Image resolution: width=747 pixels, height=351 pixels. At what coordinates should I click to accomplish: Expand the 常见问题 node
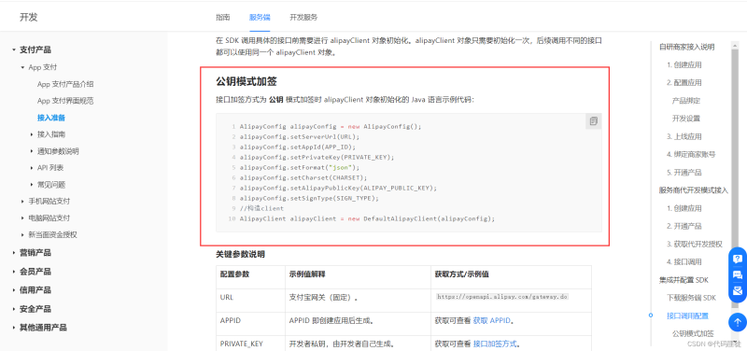[32, 185]
